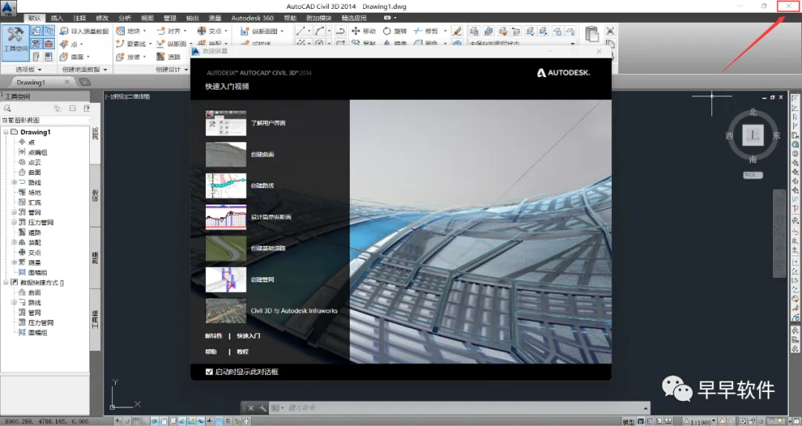
Task: Open the 分析 ribbon tab
Action: coord(124,18)
